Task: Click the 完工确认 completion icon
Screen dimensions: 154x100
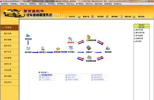Action: click(71, 48)
